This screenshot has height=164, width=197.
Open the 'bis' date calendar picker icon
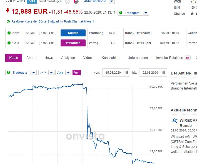(163, 73)
